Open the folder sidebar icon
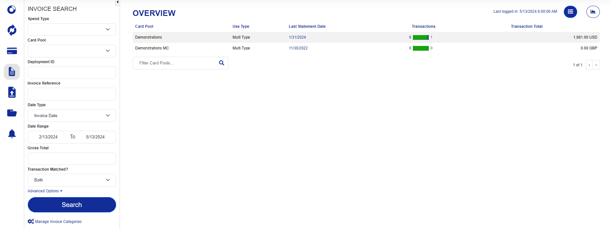Viewport: 611px width, 229px height. point(12,113)
